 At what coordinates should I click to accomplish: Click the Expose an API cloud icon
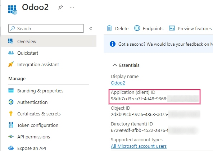11,148
